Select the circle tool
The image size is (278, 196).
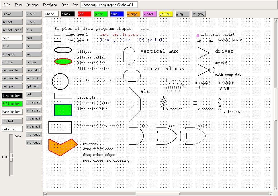(12, 62)
